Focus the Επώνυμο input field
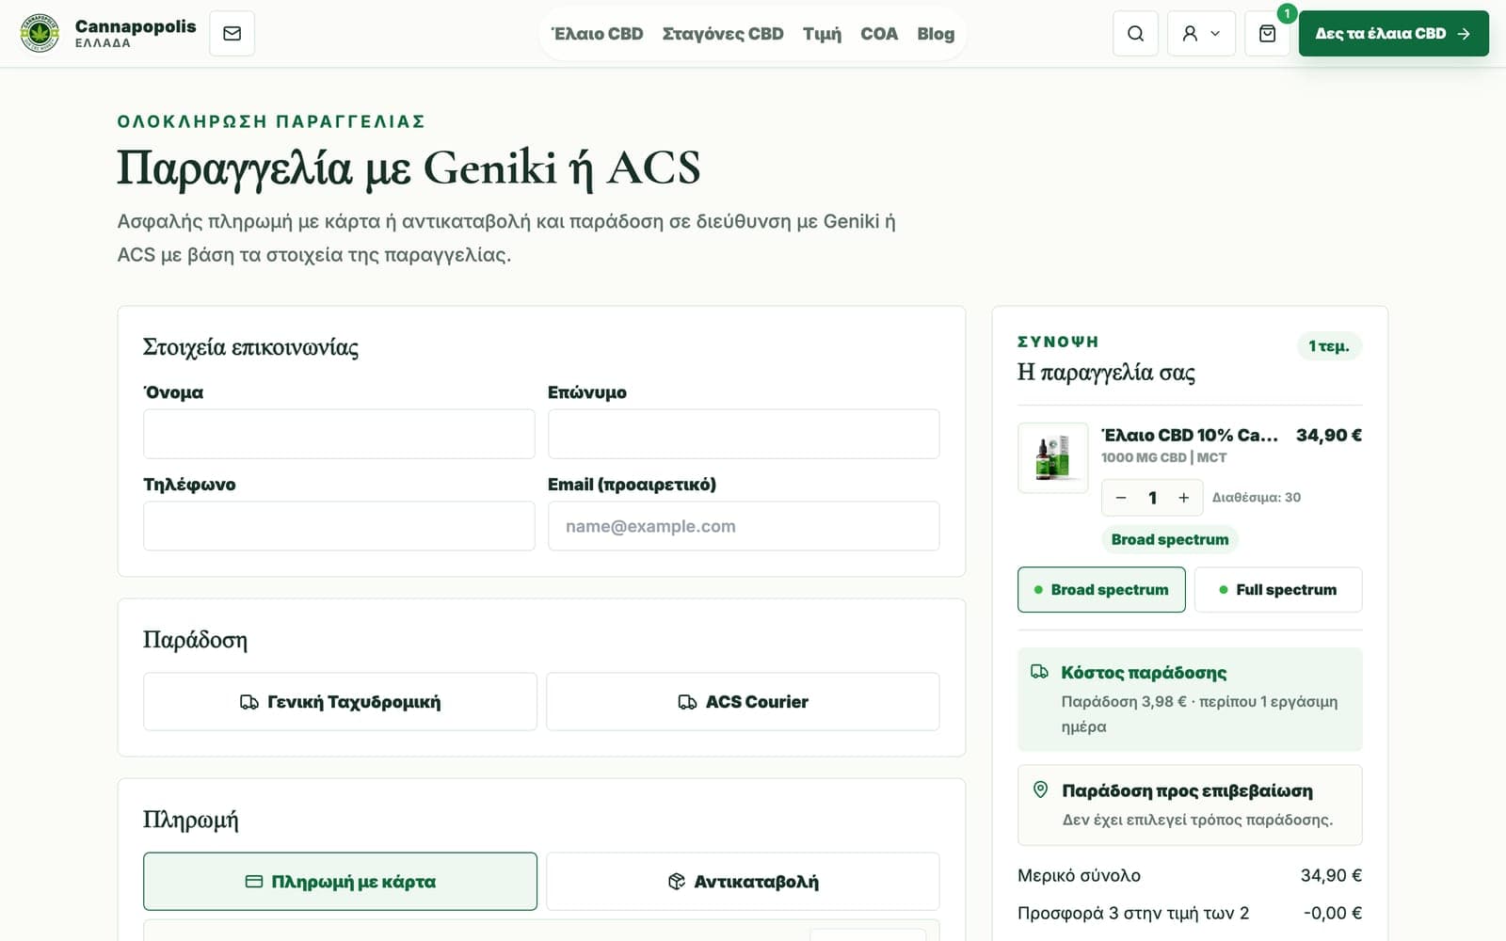Screen dimensions: 1506x941 [x=744, y=434]
